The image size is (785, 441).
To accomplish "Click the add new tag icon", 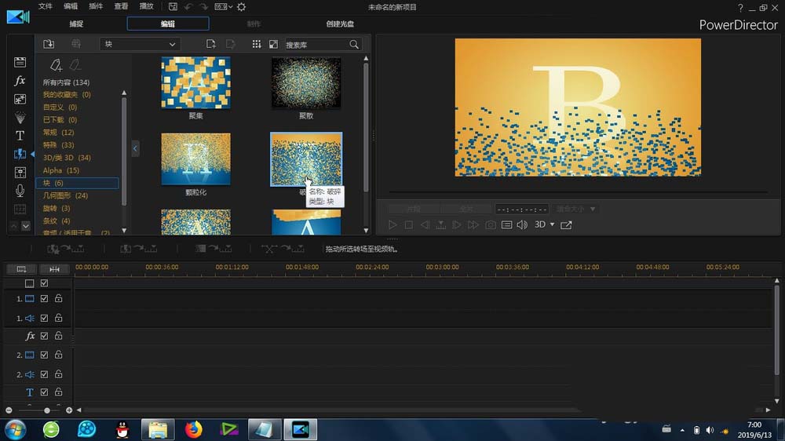I will pyautogui.click(x=56, y=65).
